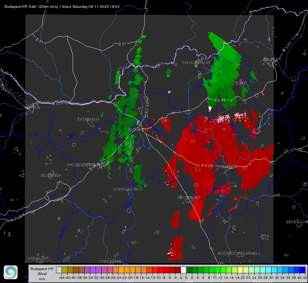Click the TATABANYA city label
The width and height of the screenshot is (308, 283).
pyautogui.click(x=88, y=119)
